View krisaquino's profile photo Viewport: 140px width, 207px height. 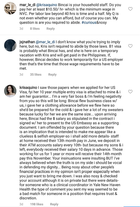click(10, 91)
